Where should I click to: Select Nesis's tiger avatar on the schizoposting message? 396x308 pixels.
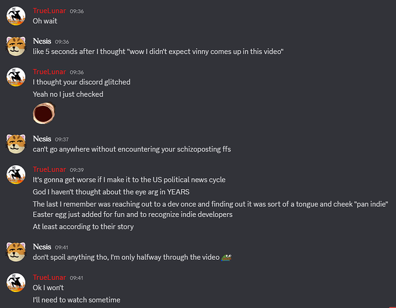pyautogui.click(x=16, y=144)
